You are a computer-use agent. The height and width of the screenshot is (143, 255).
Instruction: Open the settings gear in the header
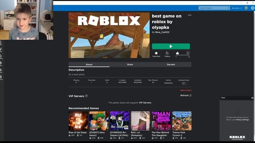[x=253, y=8]
